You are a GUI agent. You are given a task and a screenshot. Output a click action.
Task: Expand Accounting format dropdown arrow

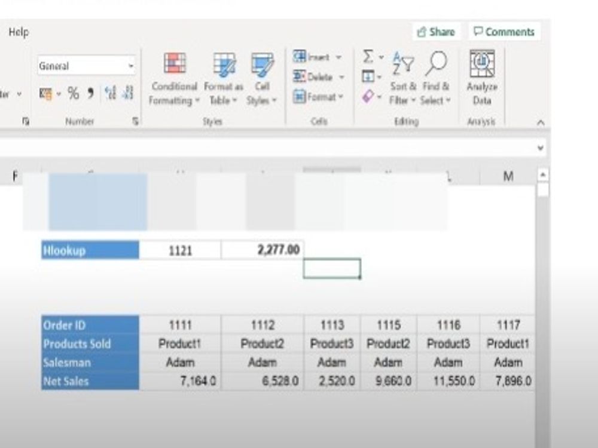[x=59, y=94]
